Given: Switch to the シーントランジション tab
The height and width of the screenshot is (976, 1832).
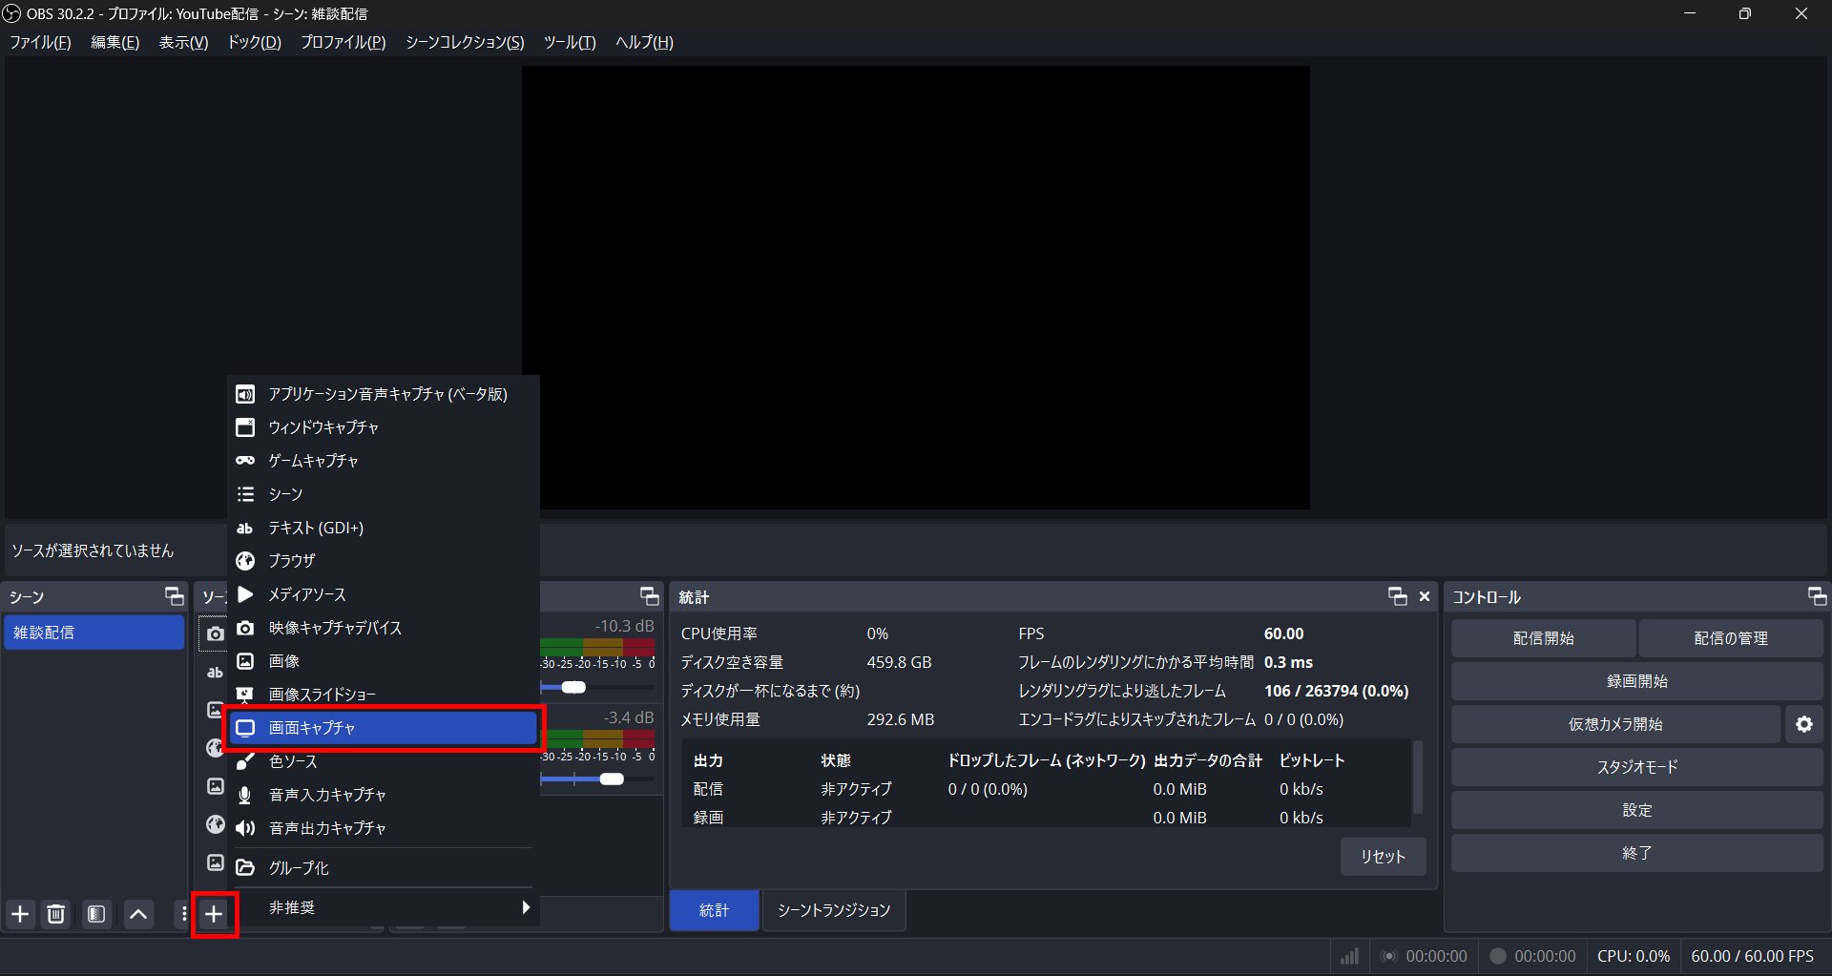Looking at the screenshot, I should click(833, 910).
